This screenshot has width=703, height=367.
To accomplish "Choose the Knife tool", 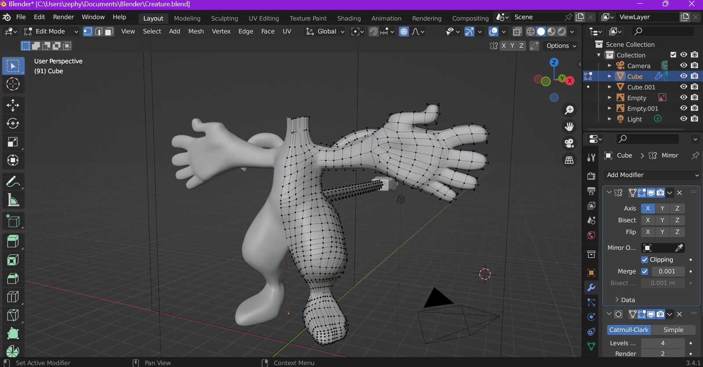I will point(13,315).
